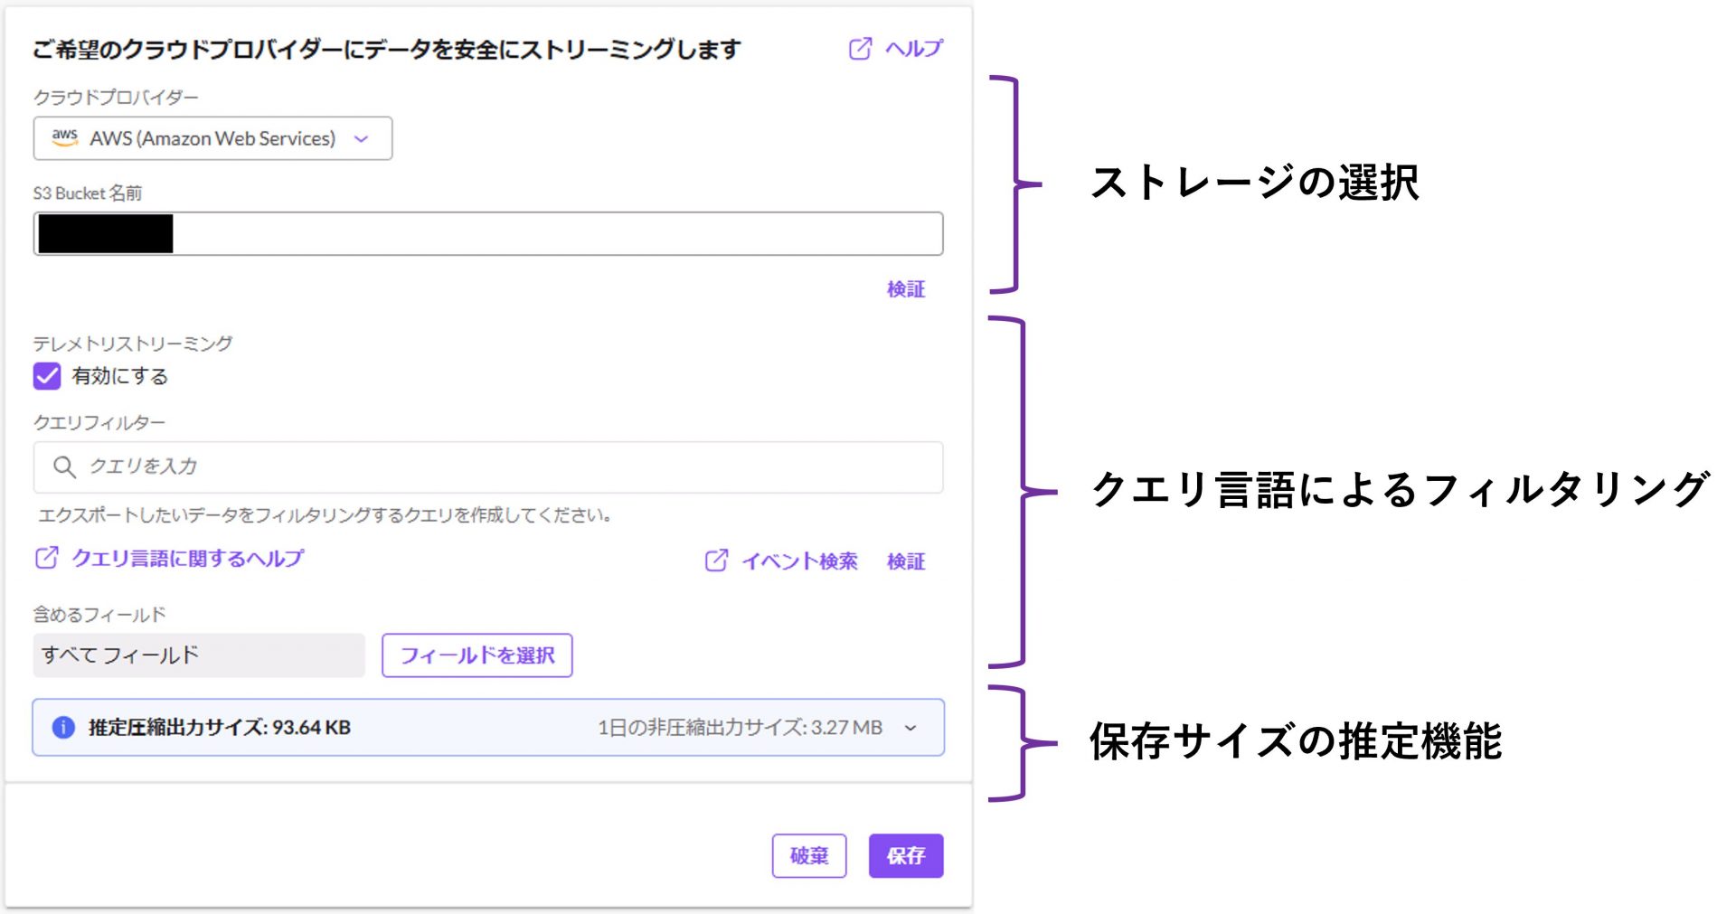
Task: Click 検証 below the S3 Bucket field
Action: tap(905, 289)
